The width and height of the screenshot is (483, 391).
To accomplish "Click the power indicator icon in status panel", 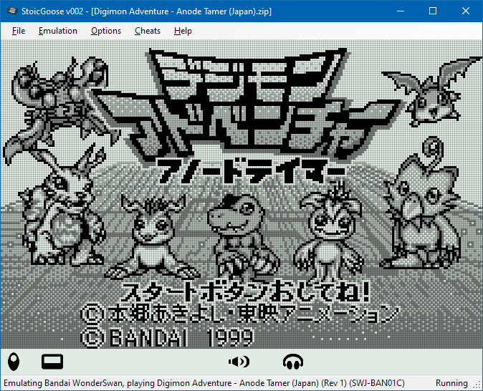I will (x=14, y=362).
